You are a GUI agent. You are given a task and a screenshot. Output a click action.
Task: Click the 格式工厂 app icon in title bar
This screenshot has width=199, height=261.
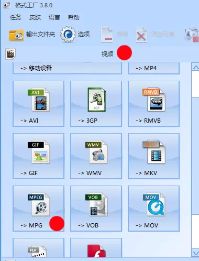point(7,5)
